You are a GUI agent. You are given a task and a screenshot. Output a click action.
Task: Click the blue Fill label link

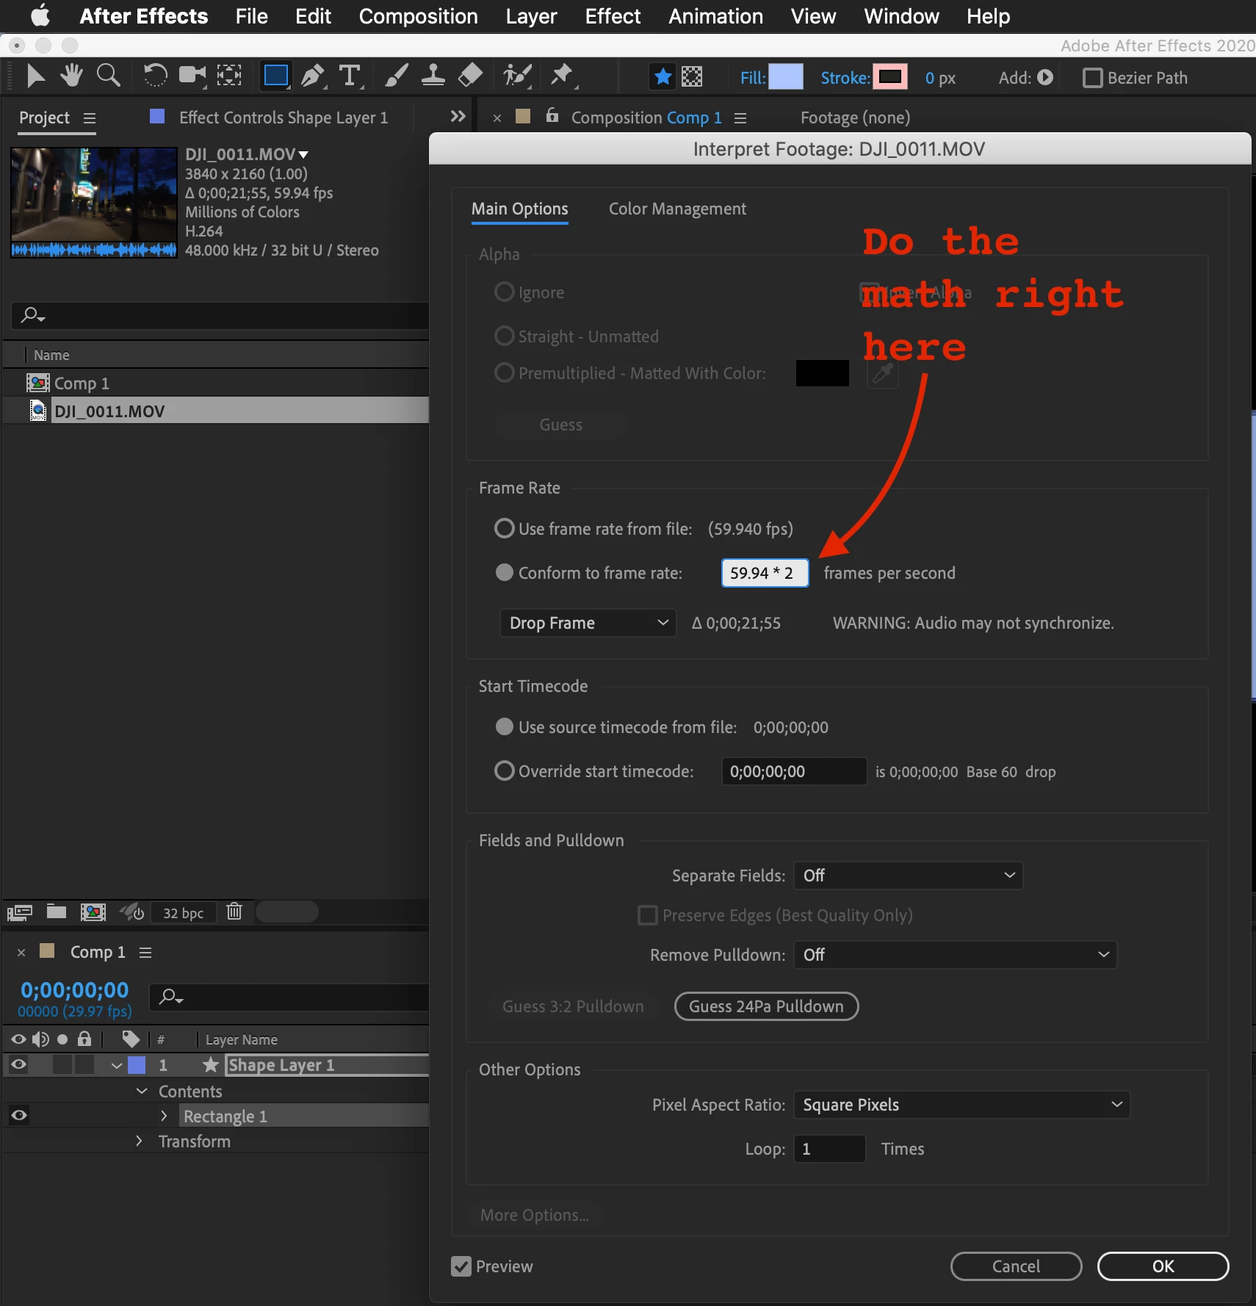click(753, 78)
